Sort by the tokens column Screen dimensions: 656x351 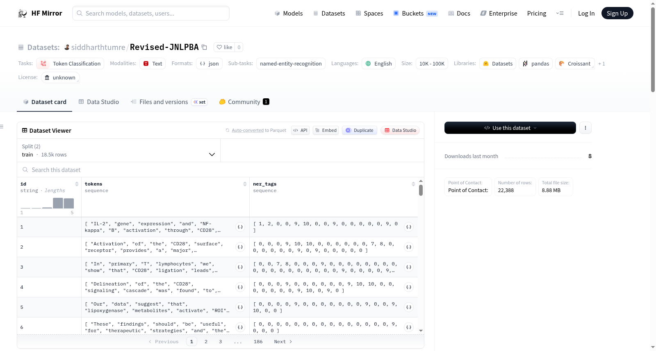pos(245,184)
